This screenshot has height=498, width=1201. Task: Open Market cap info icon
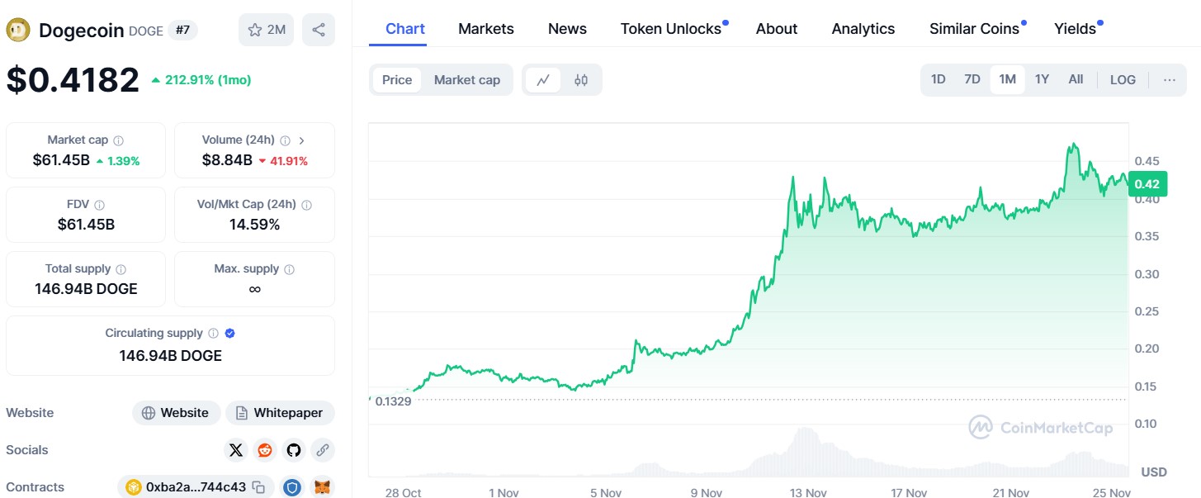[119, 140]
